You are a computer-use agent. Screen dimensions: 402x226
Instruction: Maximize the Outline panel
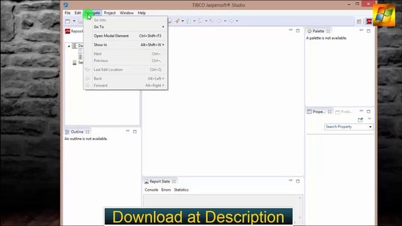135,131
